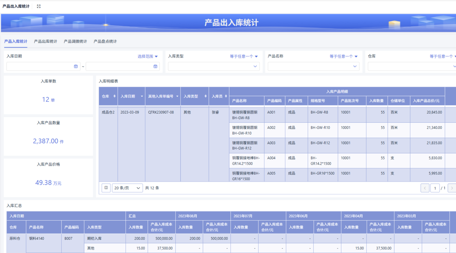Open the 产品盘点统计 tab

105,41
